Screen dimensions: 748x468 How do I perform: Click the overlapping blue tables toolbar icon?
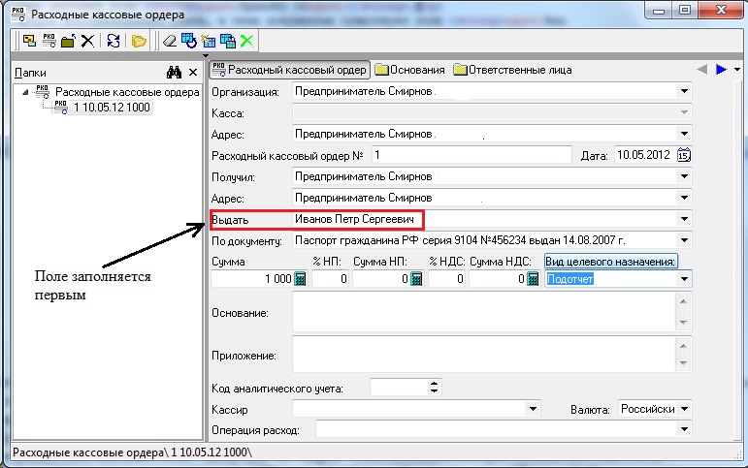point(228,41)
